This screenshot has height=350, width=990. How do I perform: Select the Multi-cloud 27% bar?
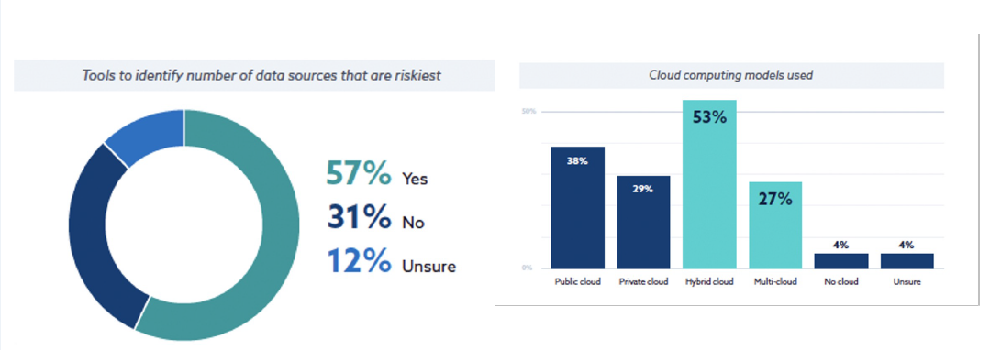775,225
